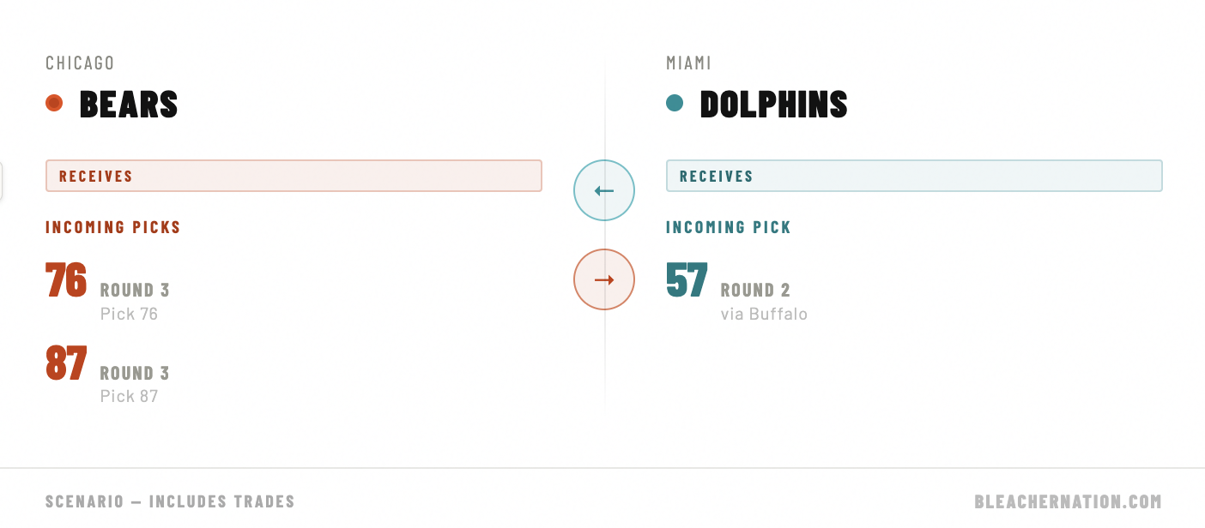Click the large orange number 87
This screenshot has height=528, width=1205.
coord(66,363)
